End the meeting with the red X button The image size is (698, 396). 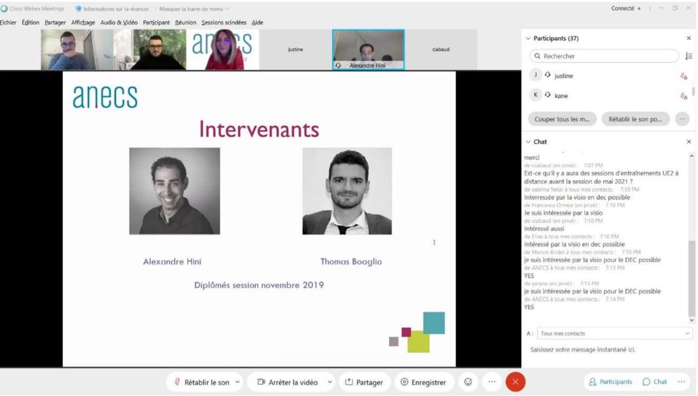coord(515,382)
